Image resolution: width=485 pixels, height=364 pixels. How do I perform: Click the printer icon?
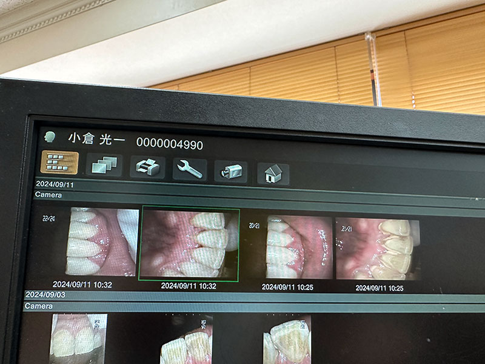(x=147, y=167)
